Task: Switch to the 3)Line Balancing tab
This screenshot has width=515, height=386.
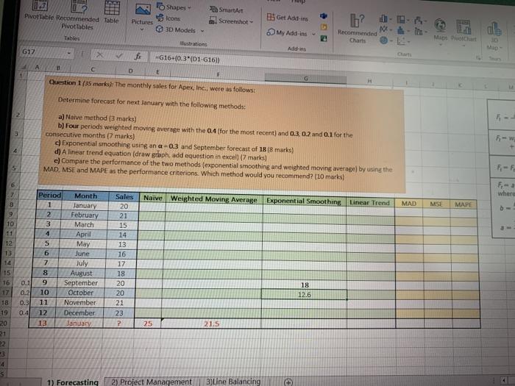Action: (233, 382)
